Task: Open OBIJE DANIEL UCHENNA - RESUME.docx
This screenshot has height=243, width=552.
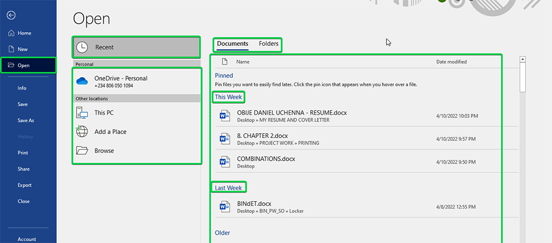Action: tap(291, 113)
